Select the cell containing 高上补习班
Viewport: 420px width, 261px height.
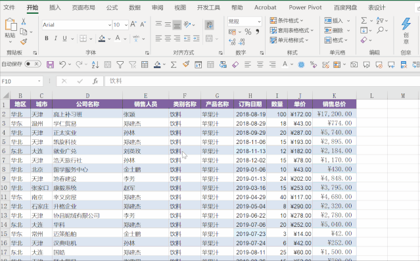(x=87, y=114)
